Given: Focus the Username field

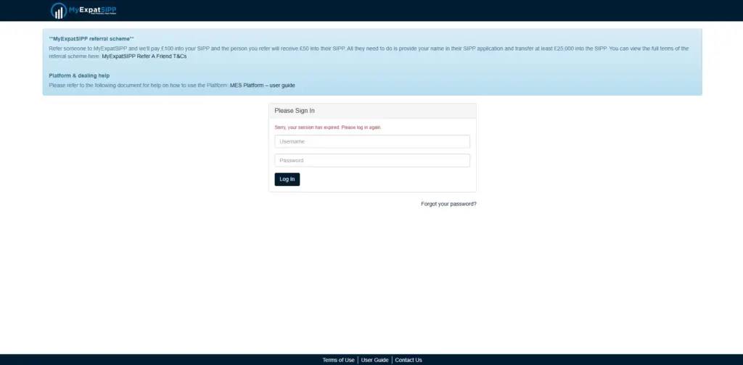Looking at the screenshot, I should (x=372, y=141).
